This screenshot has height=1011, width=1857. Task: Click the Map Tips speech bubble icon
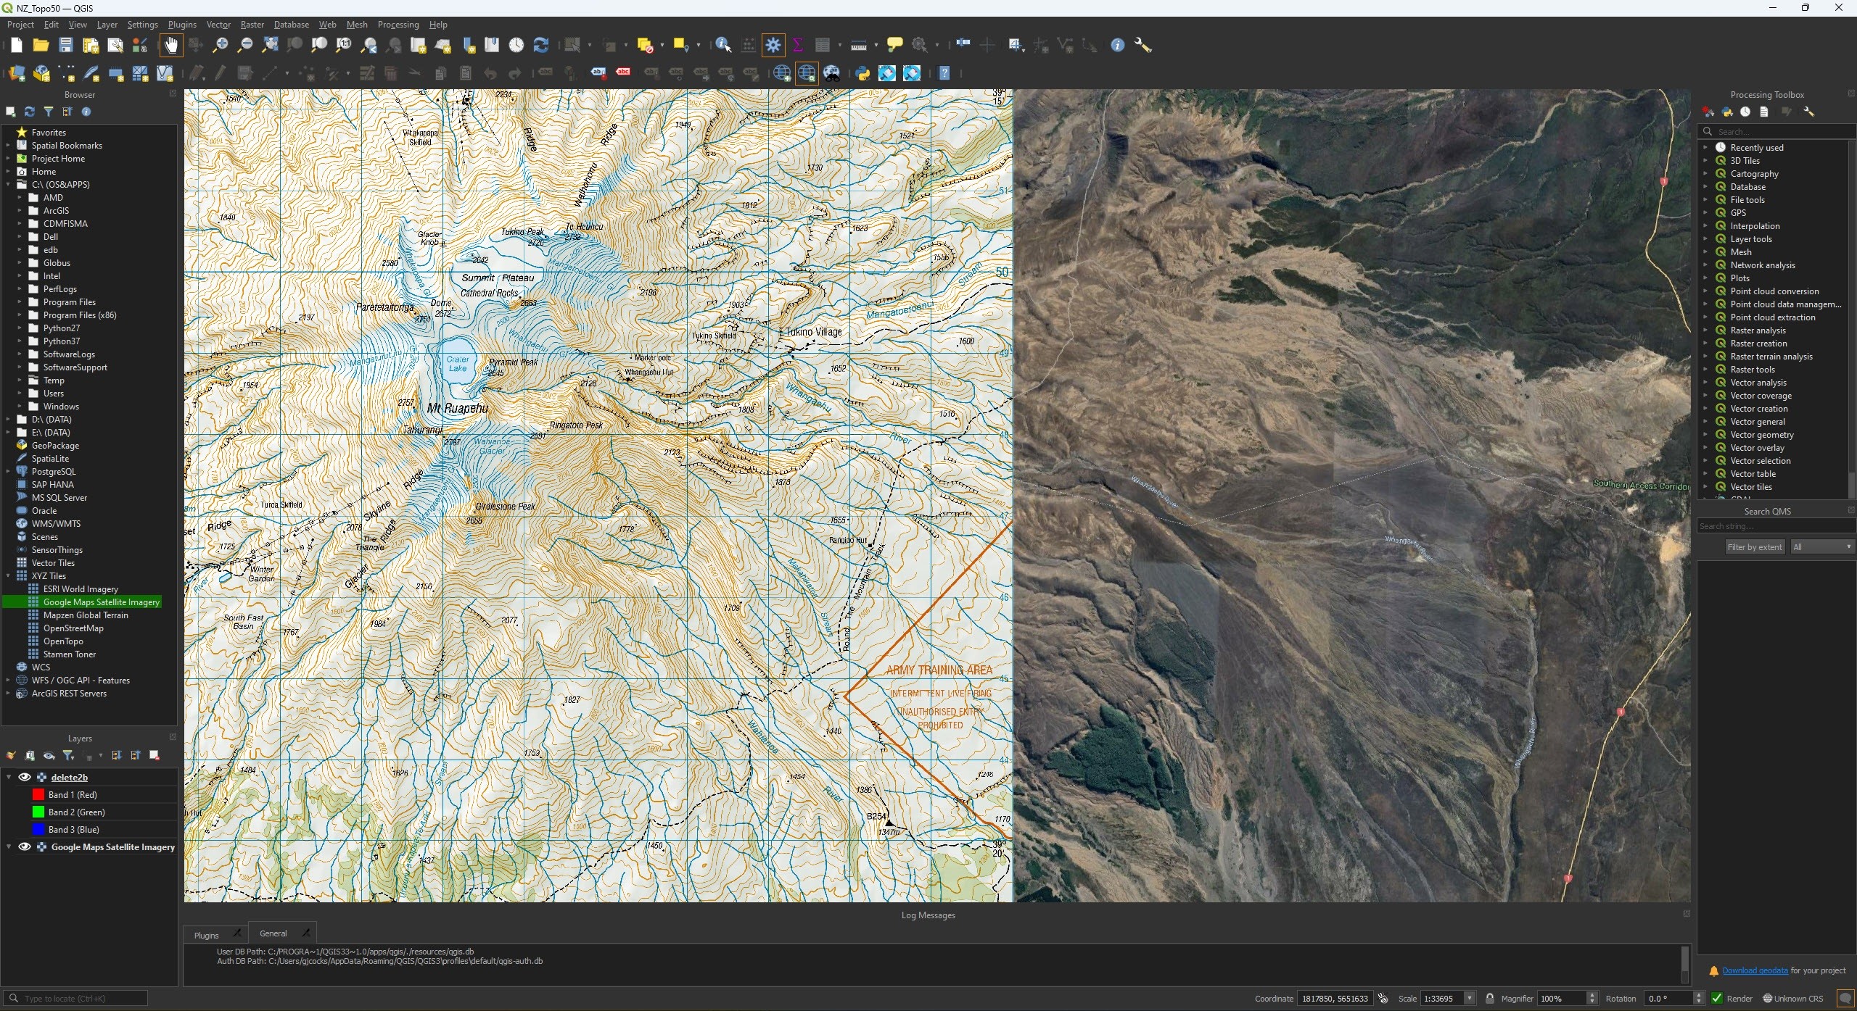(x=895, y=45)
